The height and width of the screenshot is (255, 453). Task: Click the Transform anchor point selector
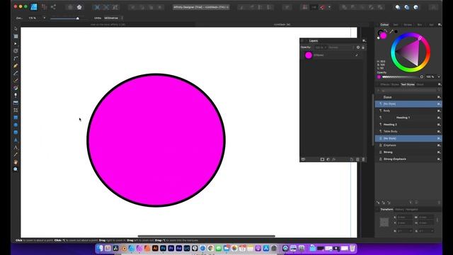(x=384, y=222)
